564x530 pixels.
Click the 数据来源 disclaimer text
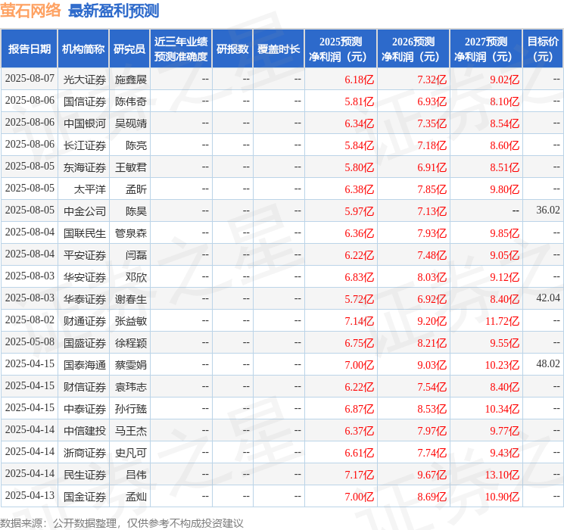[122, 522]
